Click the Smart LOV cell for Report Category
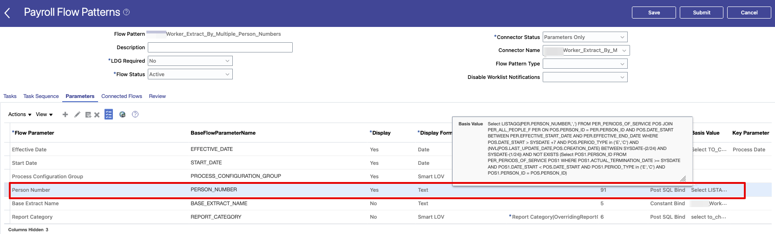775x234 pixels. pos(431,217)
